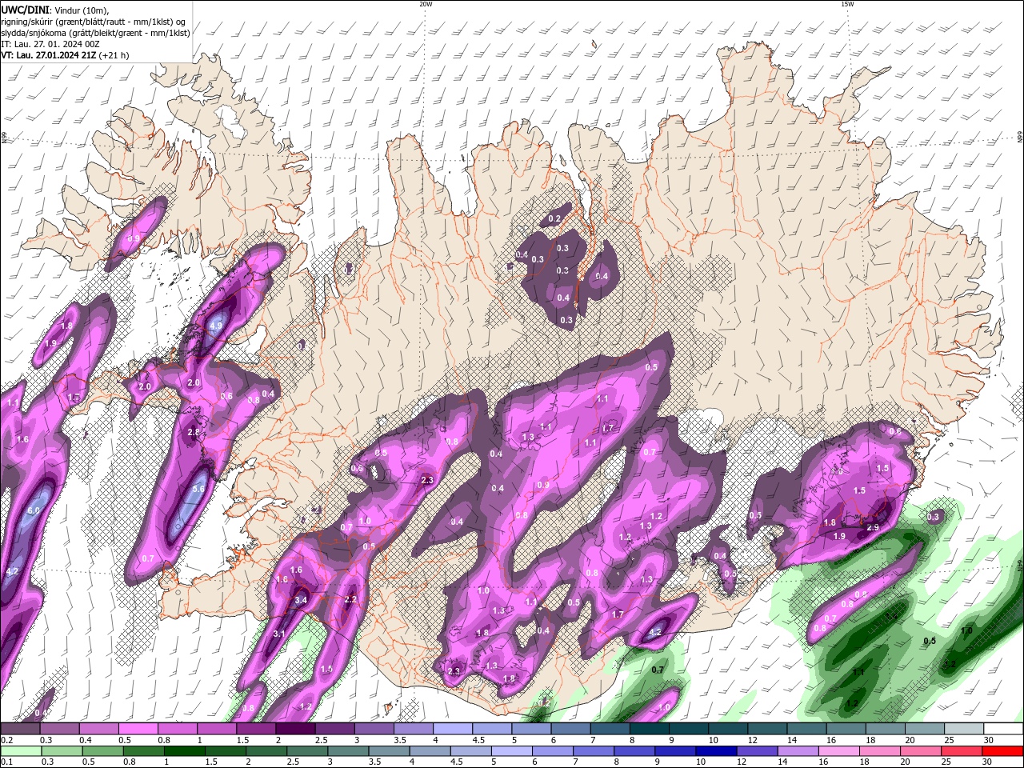Click the pale pink lower-legend swatch at 16

(838, 751)
